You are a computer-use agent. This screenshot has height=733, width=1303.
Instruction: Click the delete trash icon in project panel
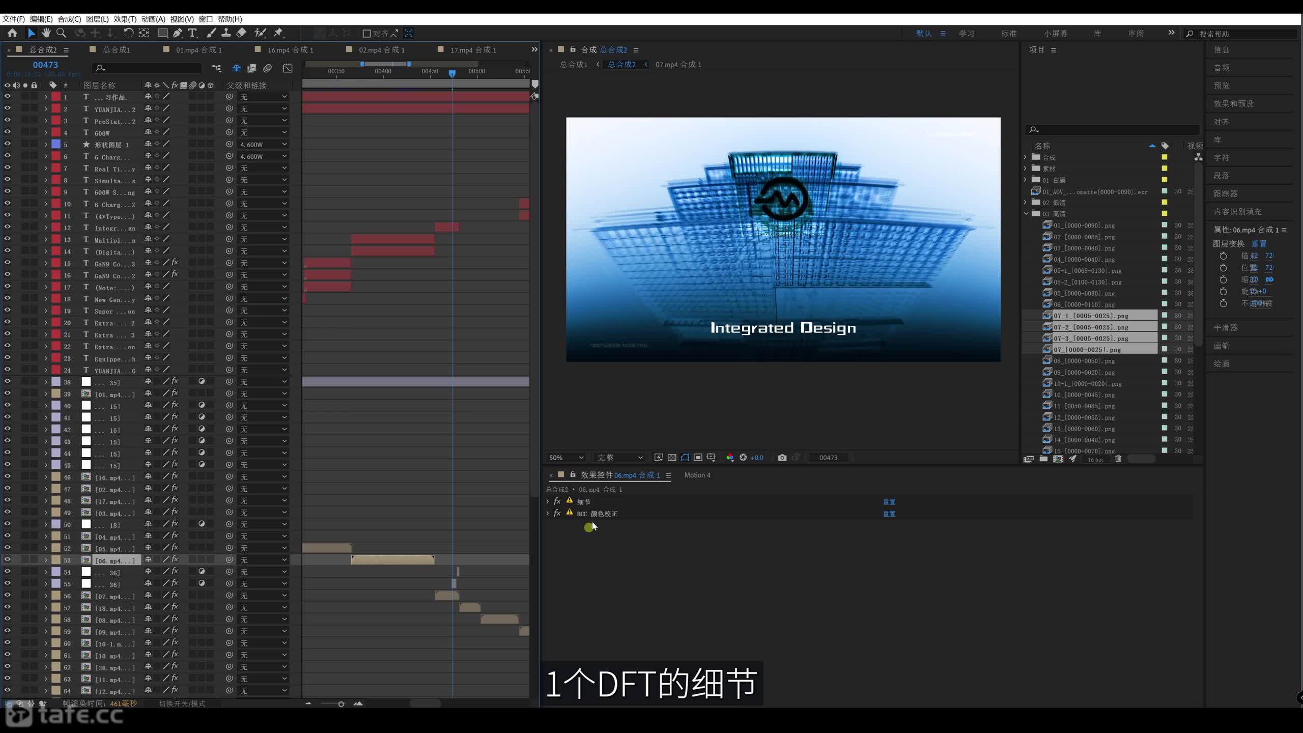[1118, 459]
